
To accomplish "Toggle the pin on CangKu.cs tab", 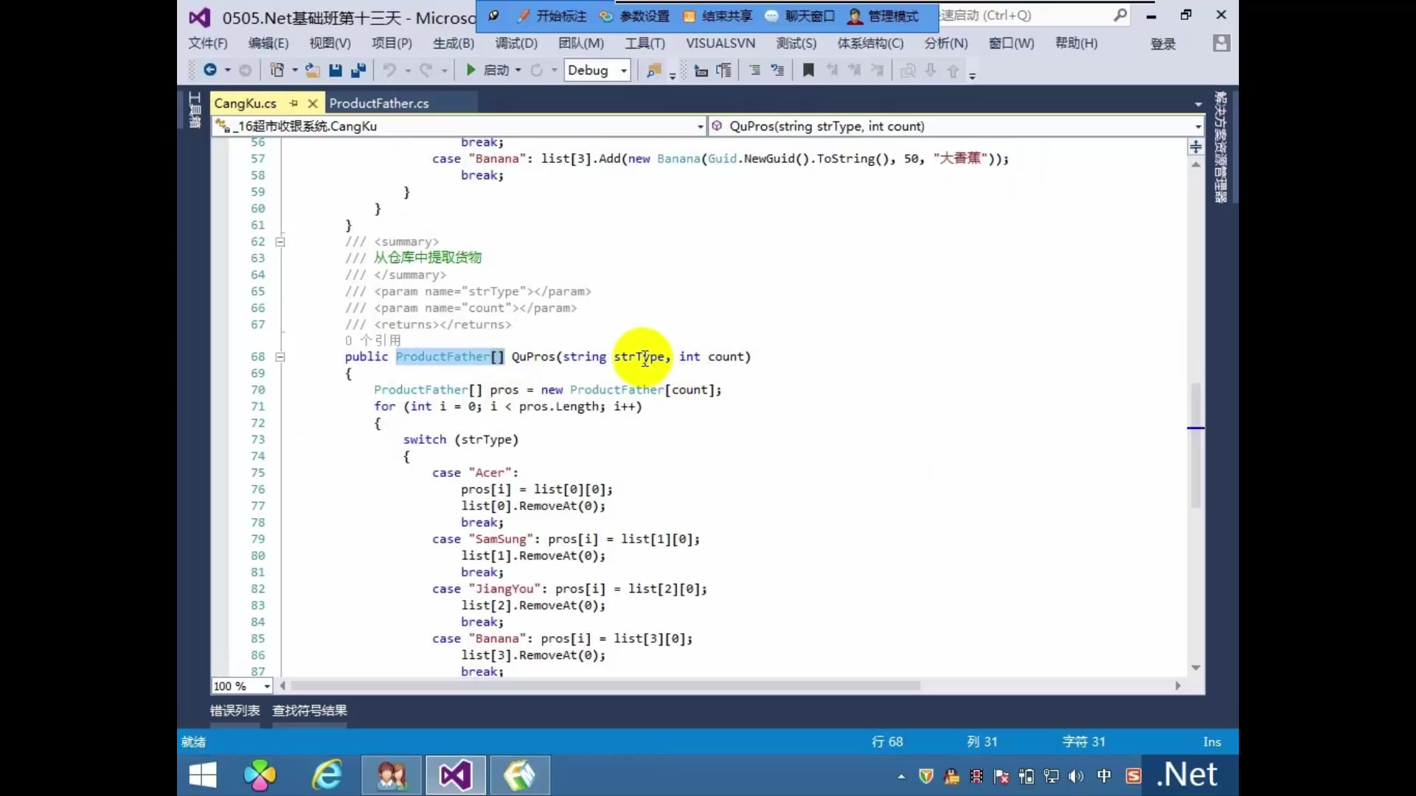I will [x=294, y=103].
